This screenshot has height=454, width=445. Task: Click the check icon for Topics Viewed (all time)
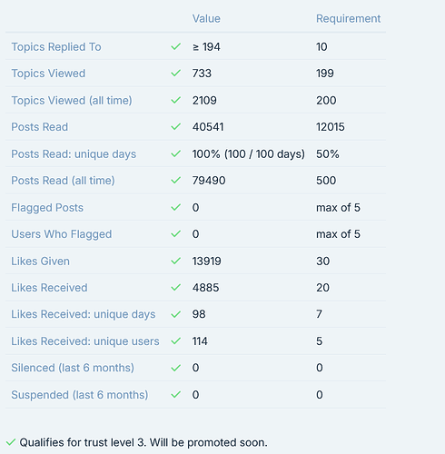coord(175,100)
